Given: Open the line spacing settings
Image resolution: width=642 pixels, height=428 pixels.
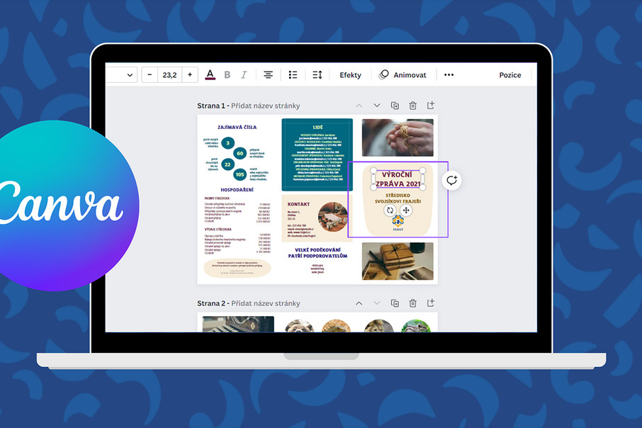Looking at the screenshot, I should coord(317,75).
